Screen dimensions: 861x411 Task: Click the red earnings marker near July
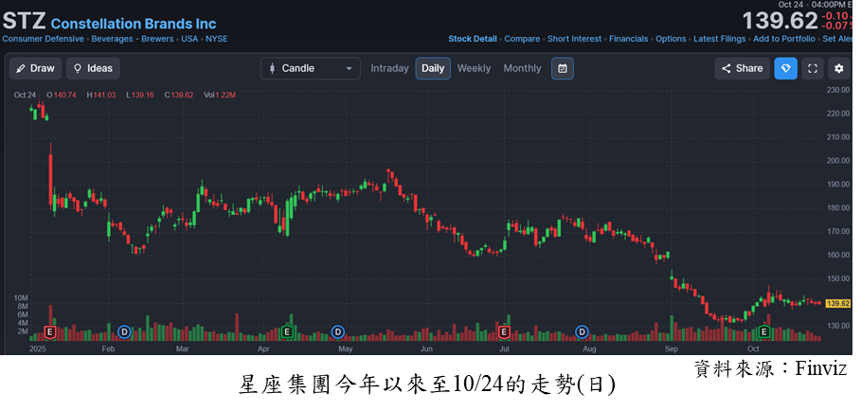[x=504, y=332]
